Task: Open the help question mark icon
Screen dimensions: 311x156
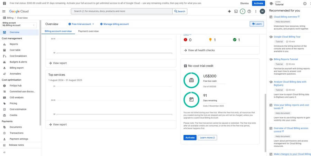Action: tap(249, 11)
